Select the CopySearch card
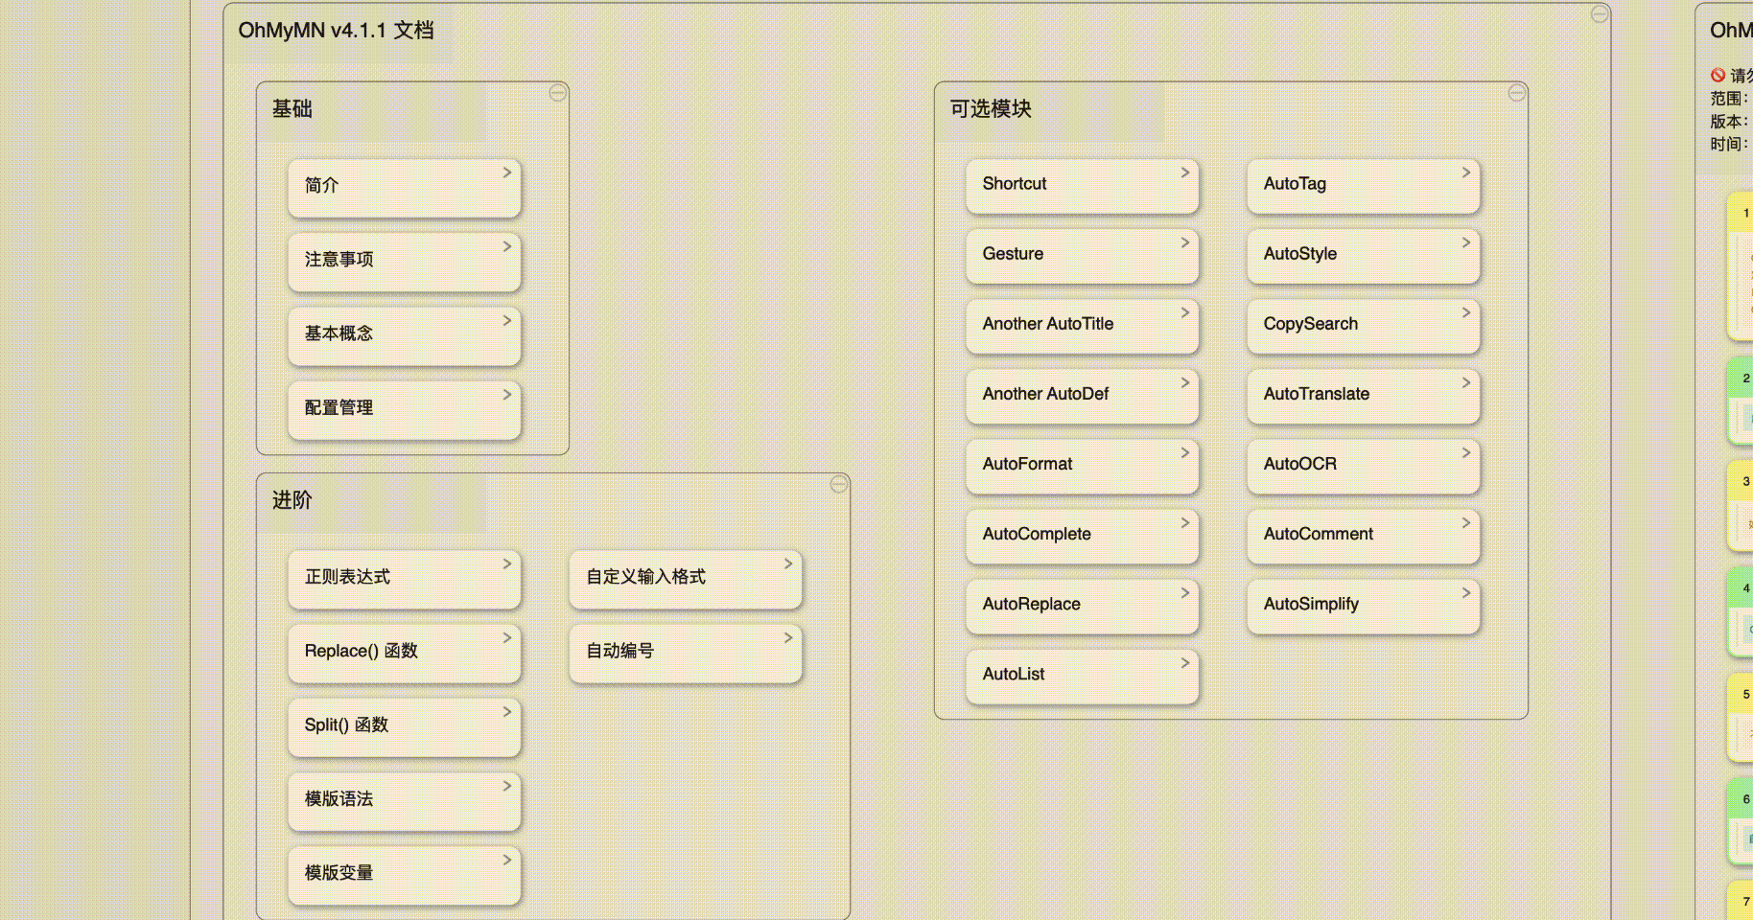Screen dimensions: 1753x920 tap(1364, 326)
